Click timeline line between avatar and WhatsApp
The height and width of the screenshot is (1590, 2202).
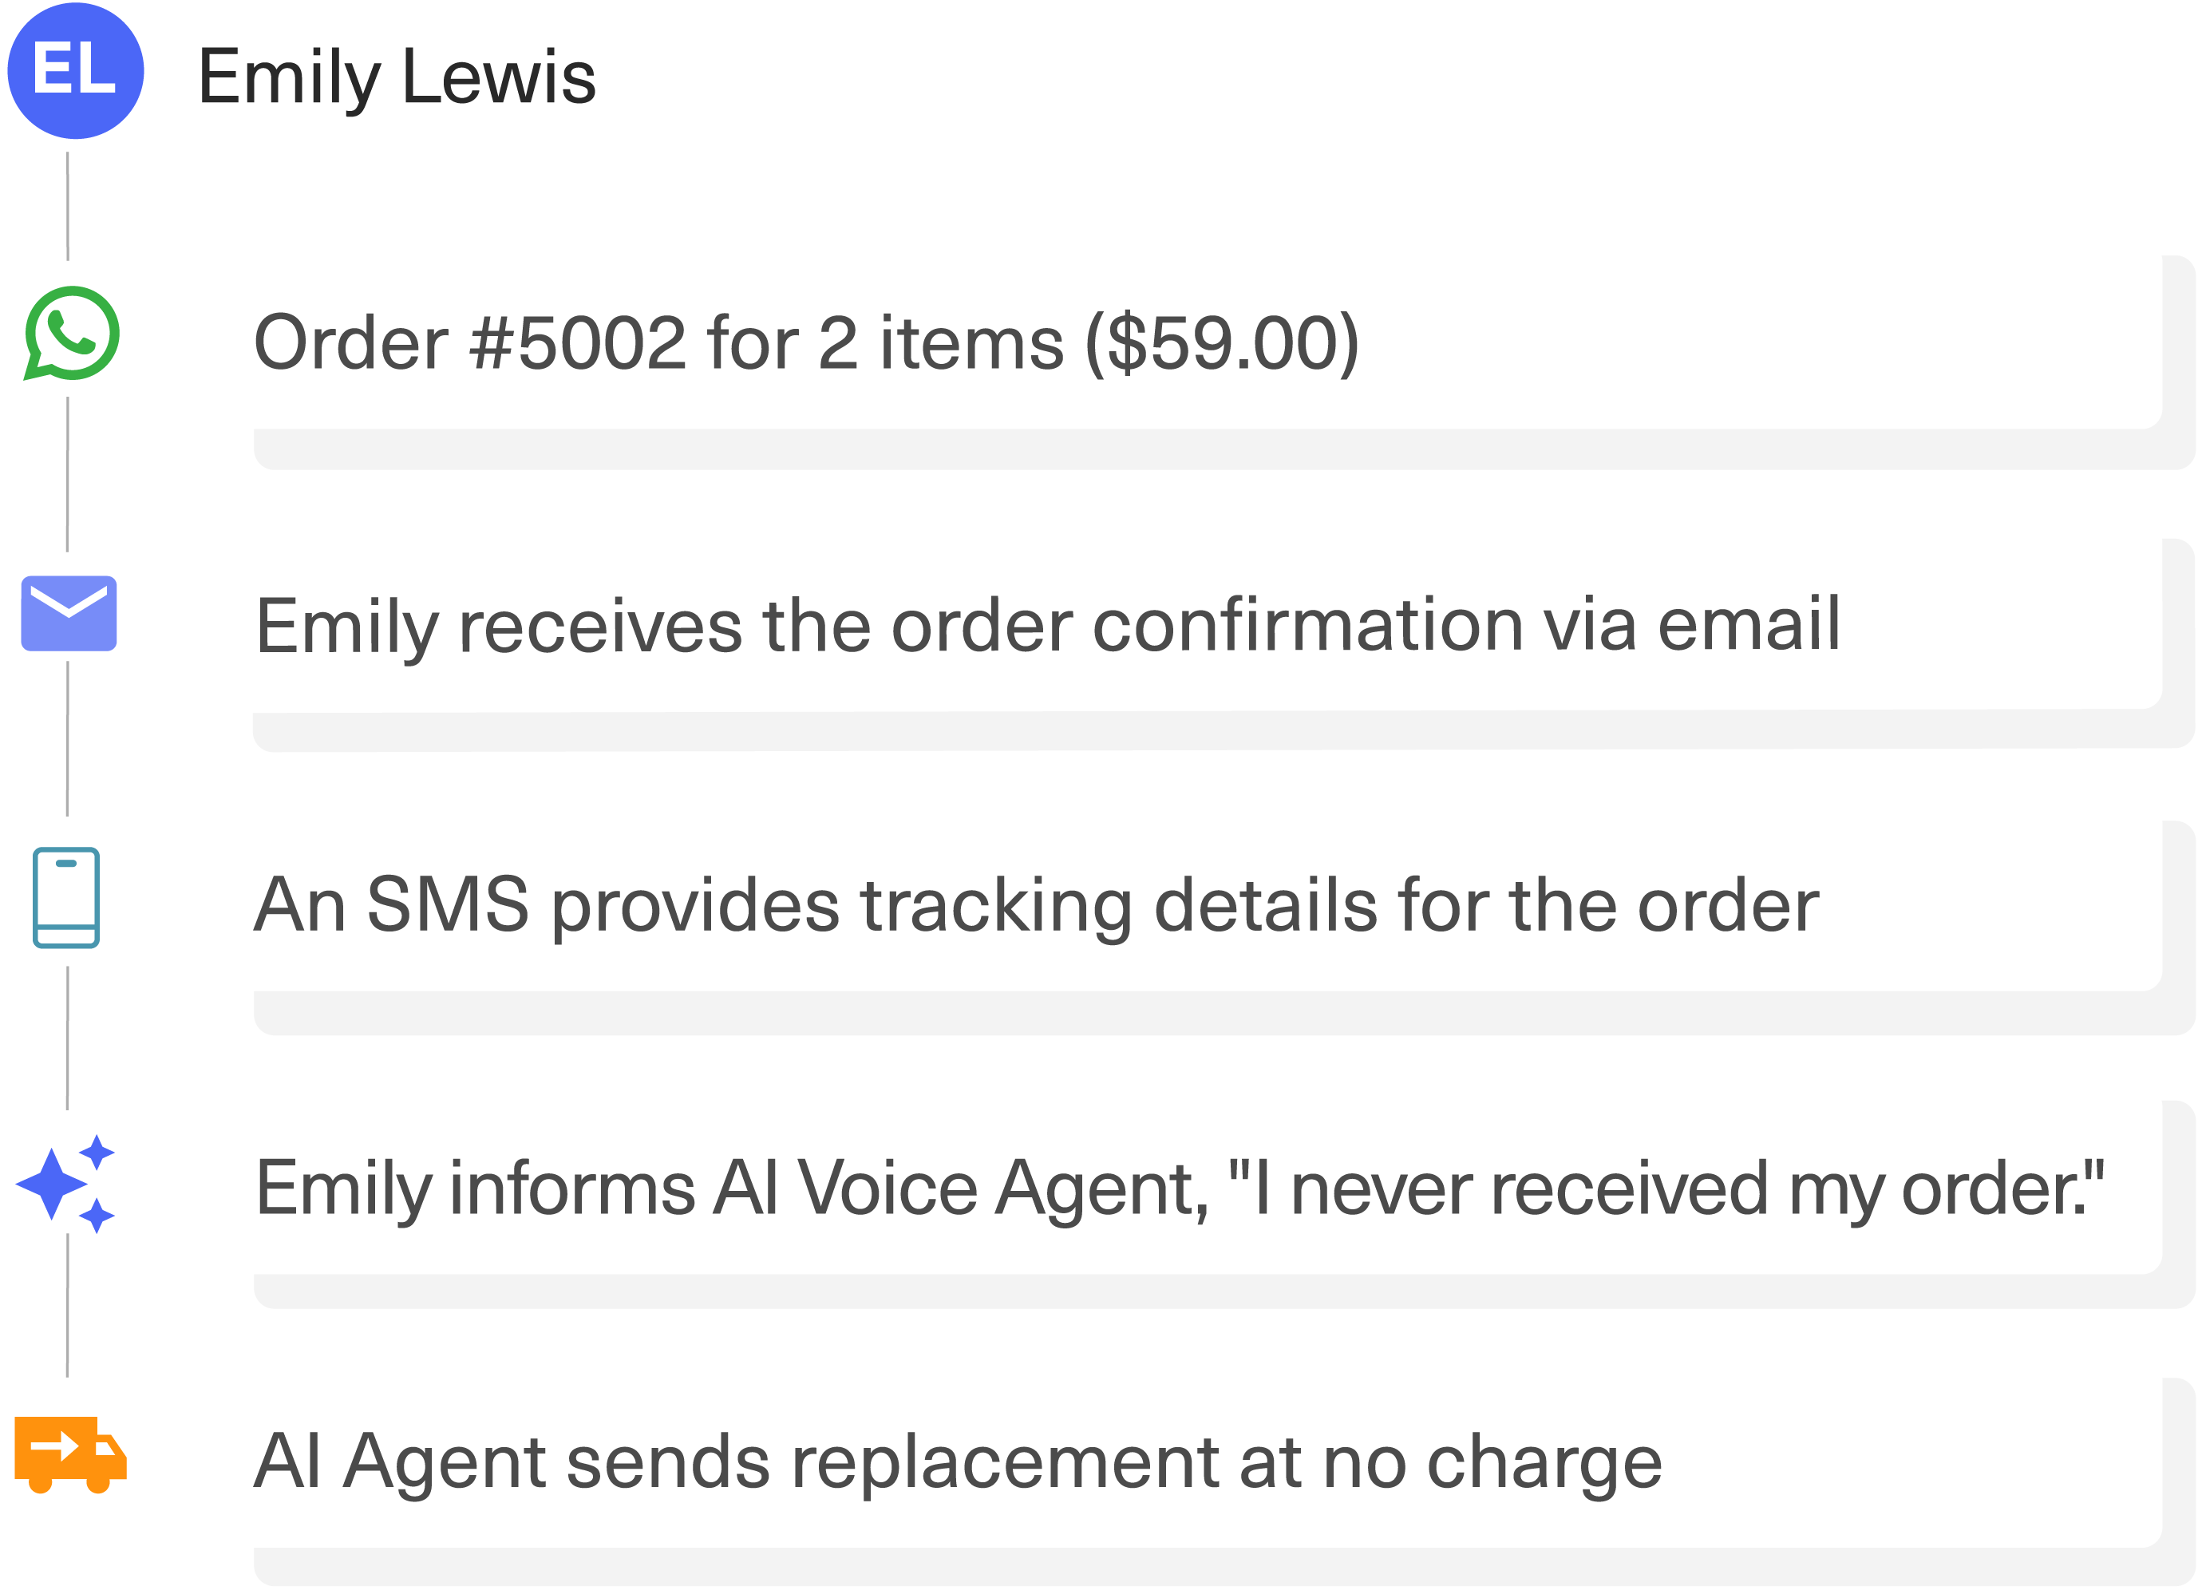tap(67, 206)
